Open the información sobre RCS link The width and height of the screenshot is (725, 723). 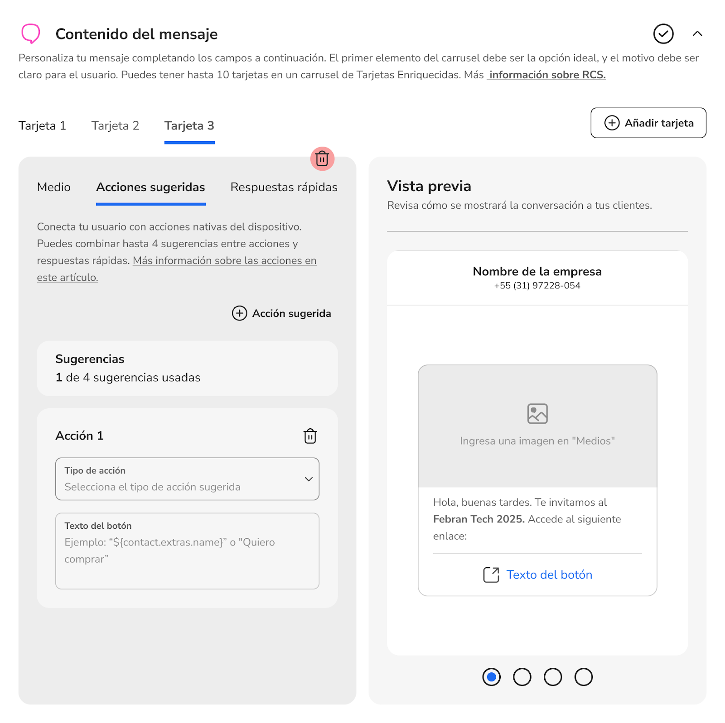[x=547, y=75]
